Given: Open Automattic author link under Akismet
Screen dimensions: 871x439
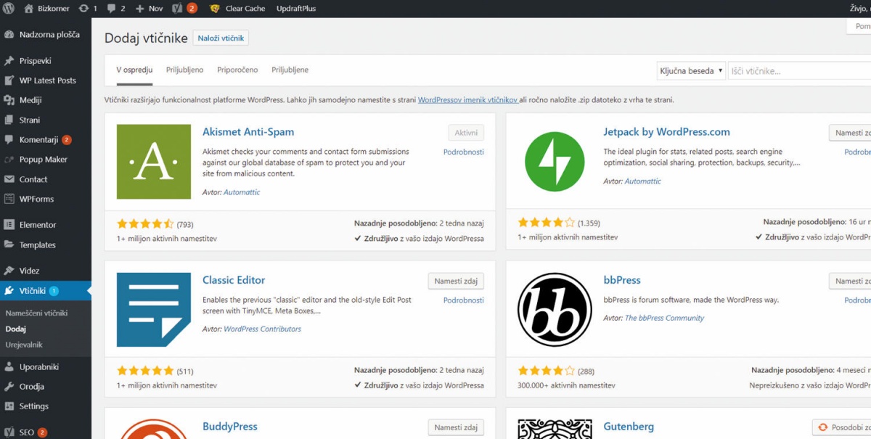Looking at the screenshot, I should [242, 192].
